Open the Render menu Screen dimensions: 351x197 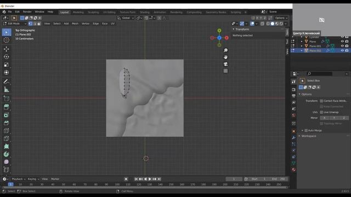(x=27, y=12)
